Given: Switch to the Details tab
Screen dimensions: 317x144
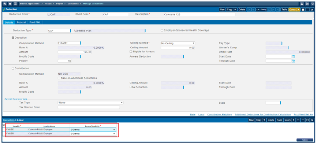Looking at the screenshot, I should (9, 22).
